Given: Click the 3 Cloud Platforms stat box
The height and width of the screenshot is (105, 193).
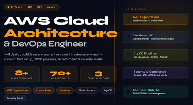Looking at the screenshot, I should point(98,75).
